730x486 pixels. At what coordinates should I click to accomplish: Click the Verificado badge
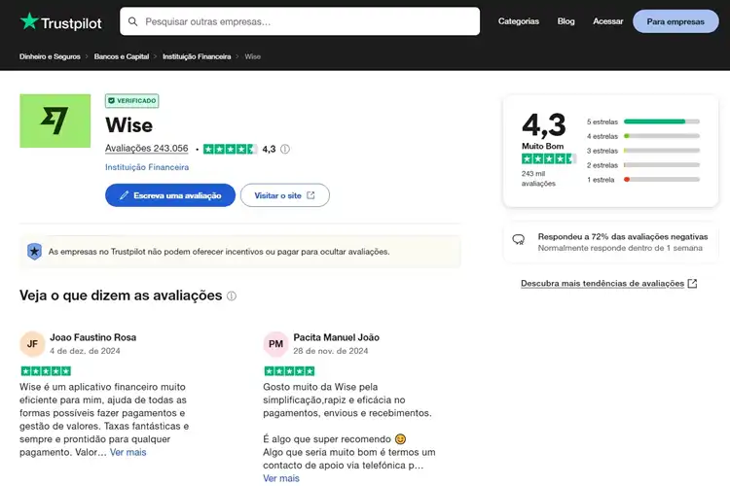click(131, 100)
